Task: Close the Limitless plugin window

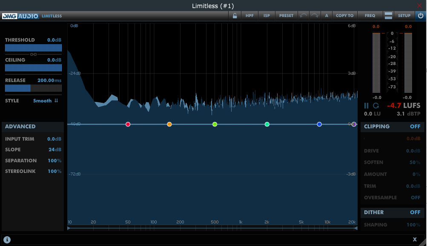Action: [419, 6]
